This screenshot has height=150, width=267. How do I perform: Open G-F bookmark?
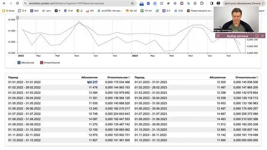166,11
